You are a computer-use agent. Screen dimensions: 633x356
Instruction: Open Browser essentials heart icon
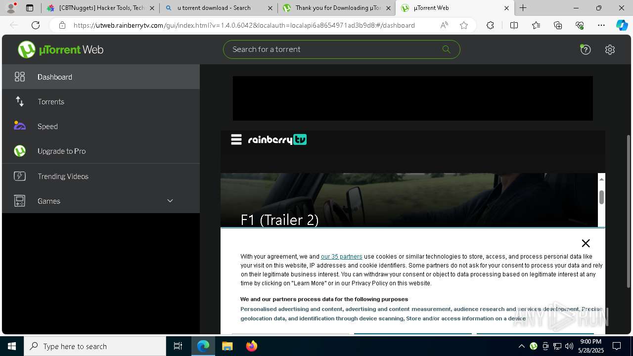pos(580,25)
